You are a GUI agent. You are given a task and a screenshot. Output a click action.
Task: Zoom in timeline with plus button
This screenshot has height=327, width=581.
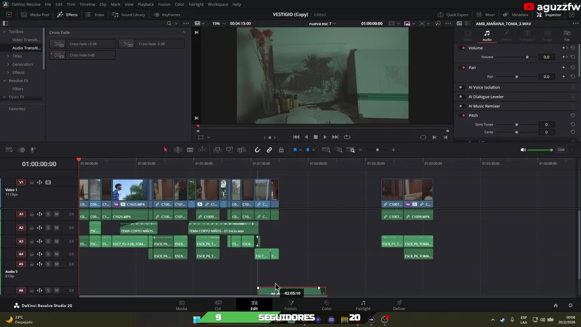393,150
